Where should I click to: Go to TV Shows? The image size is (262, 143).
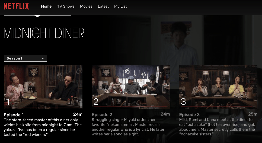coord(66,6)
